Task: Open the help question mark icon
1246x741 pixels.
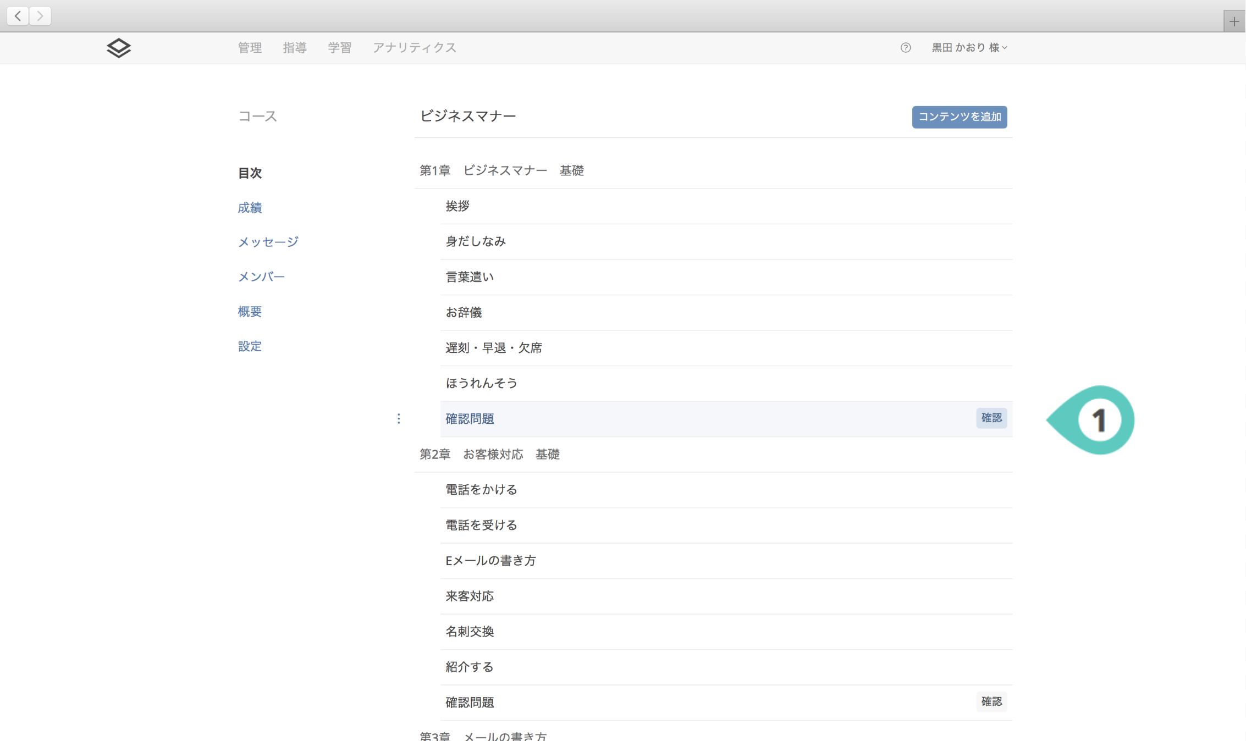Action: click(905, 48)
